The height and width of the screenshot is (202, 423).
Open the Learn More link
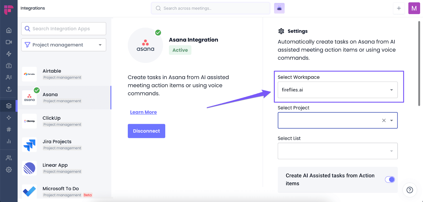point(143,112)
